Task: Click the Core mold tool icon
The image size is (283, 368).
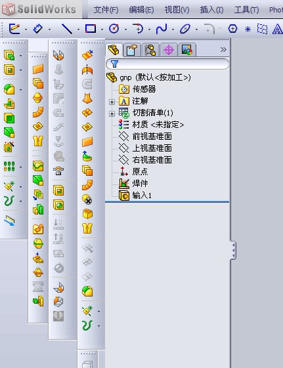Action: [x=38, y=301]
